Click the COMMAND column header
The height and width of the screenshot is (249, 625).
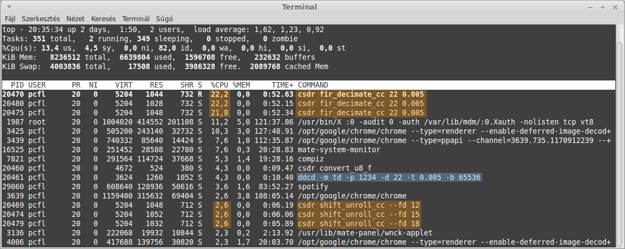tap(313, 85)
